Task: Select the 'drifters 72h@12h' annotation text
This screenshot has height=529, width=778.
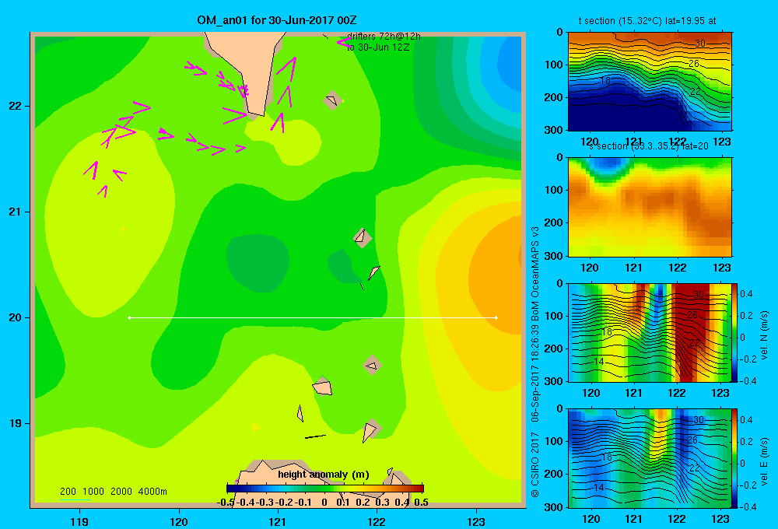Action: [384, 37]
